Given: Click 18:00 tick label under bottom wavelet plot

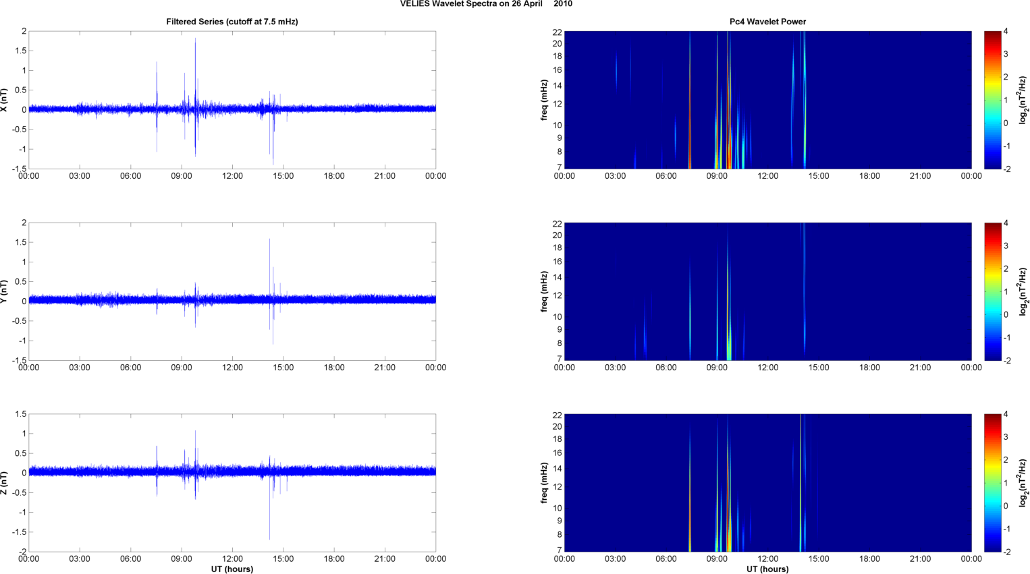Looking at the screenshot, I should coord(869,558).
